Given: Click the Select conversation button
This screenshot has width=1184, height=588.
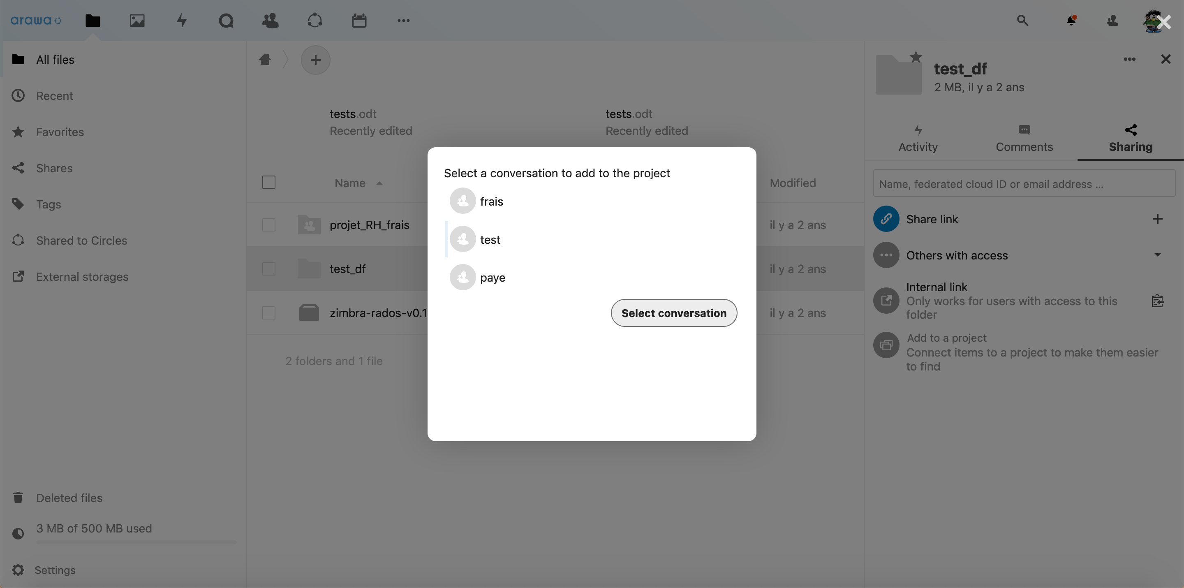Looking at the screenshot, I should [x=674, y=313].
